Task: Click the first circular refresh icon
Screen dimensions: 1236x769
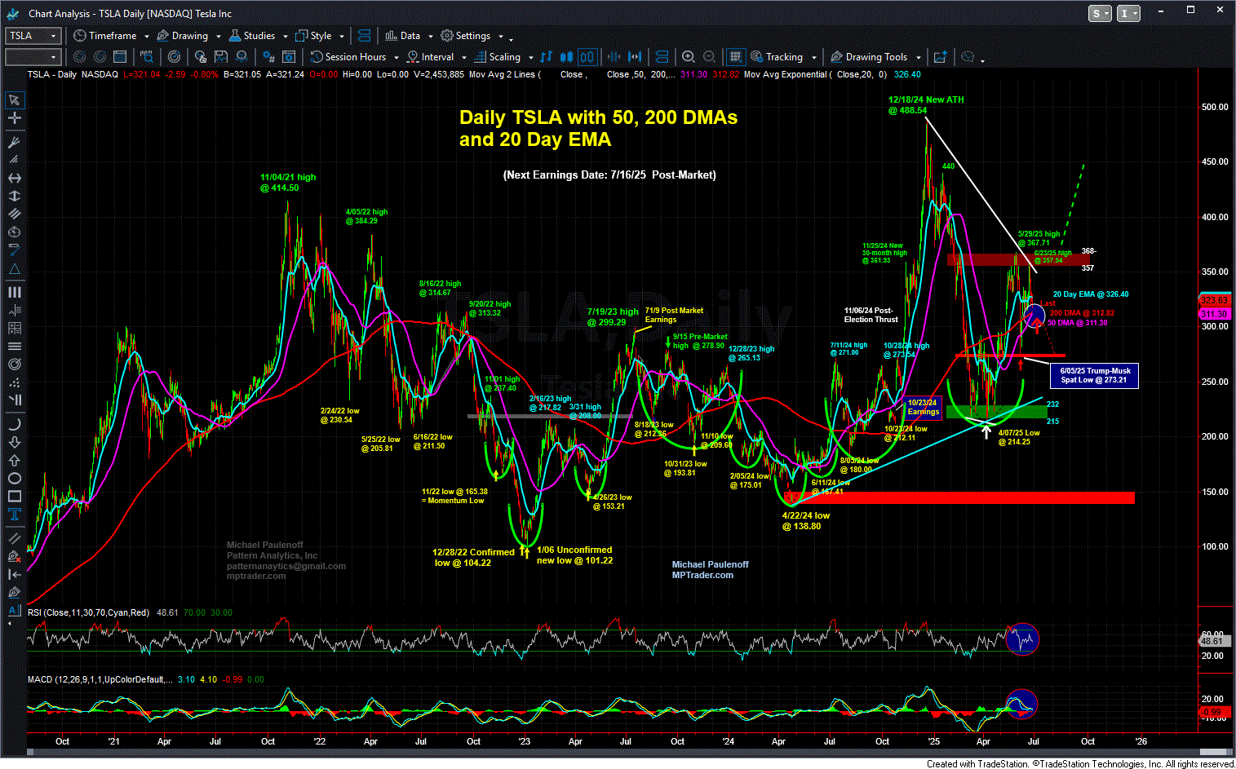Action: [x=79, y=57]
